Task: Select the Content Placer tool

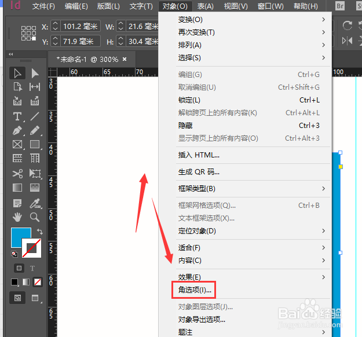Action: click(35, 101)
